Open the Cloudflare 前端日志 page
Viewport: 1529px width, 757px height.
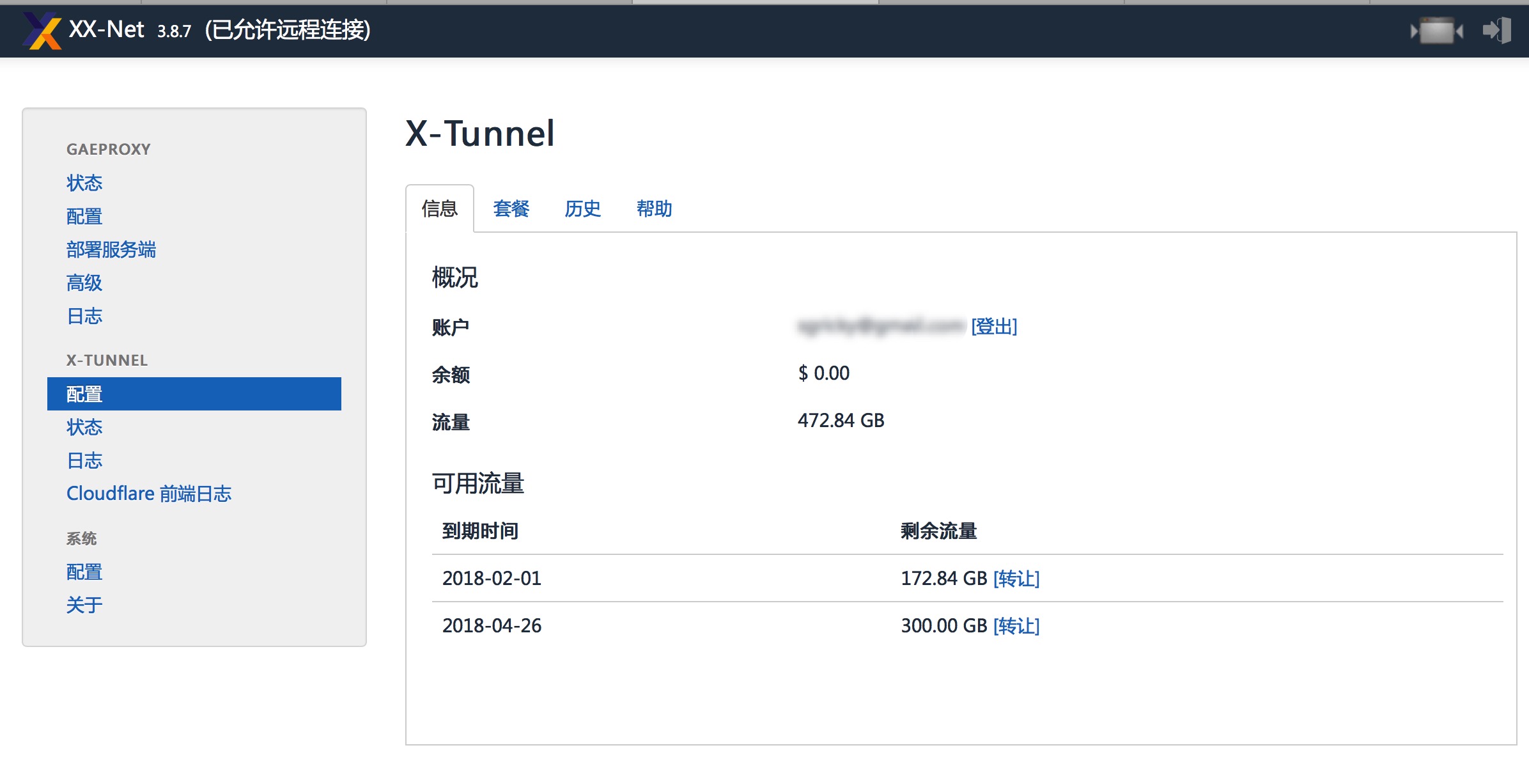[150, 493]
